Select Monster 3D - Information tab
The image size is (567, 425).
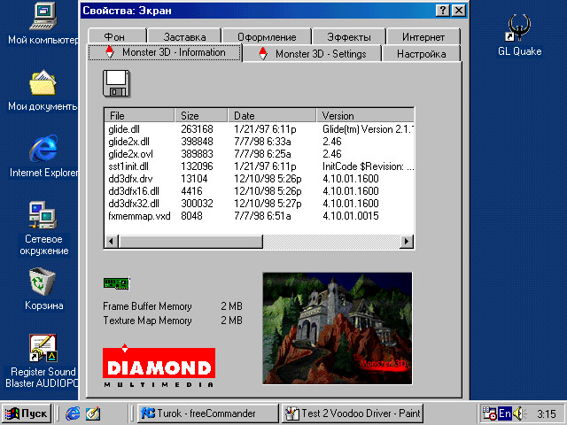click(166, 52)
